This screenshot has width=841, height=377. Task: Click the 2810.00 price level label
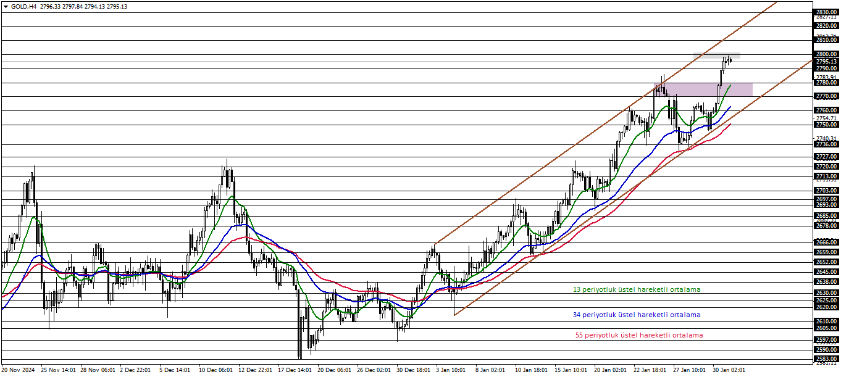pyautogui.click(x=826, y=40)
